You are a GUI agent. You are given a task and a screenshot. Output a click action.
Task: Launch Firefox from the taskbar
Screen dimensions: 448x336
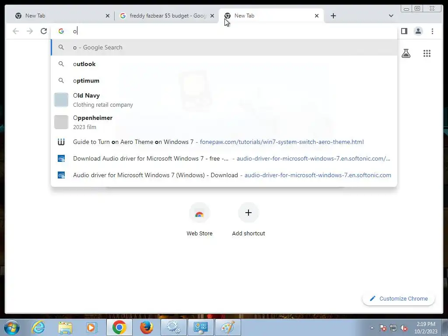coord(146,327)
